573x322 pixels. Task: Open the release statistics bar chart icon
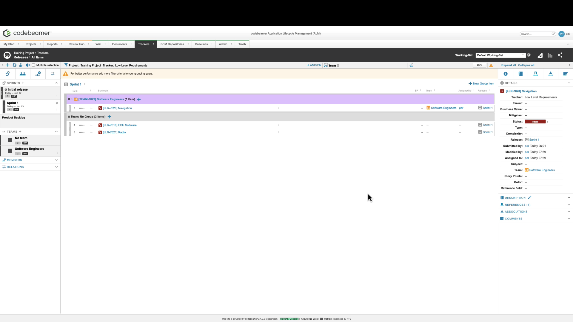pos(550,55)
